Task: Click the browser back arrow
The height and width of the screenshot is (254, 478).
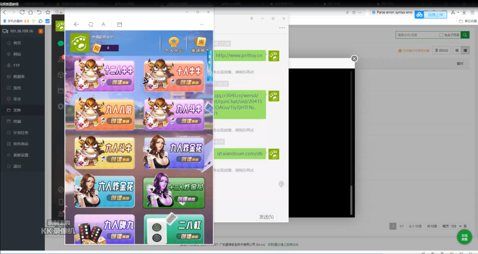Action: (5, 13)
